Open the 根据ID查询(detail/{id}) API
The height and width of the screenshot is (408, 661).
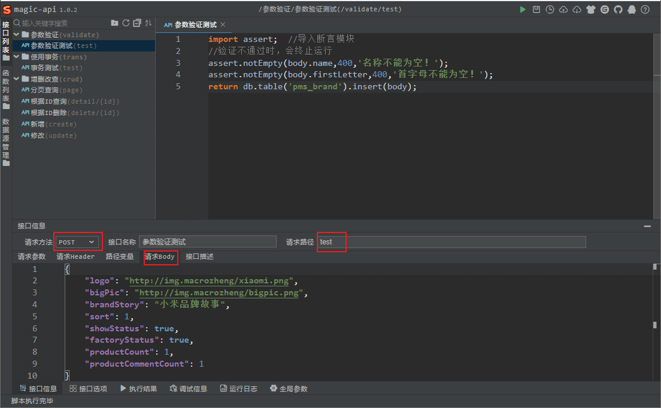(x=84, y=102)
